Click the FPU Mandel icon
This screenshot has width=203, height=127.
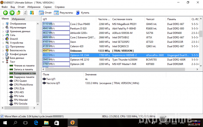click(x=11, y=100)
